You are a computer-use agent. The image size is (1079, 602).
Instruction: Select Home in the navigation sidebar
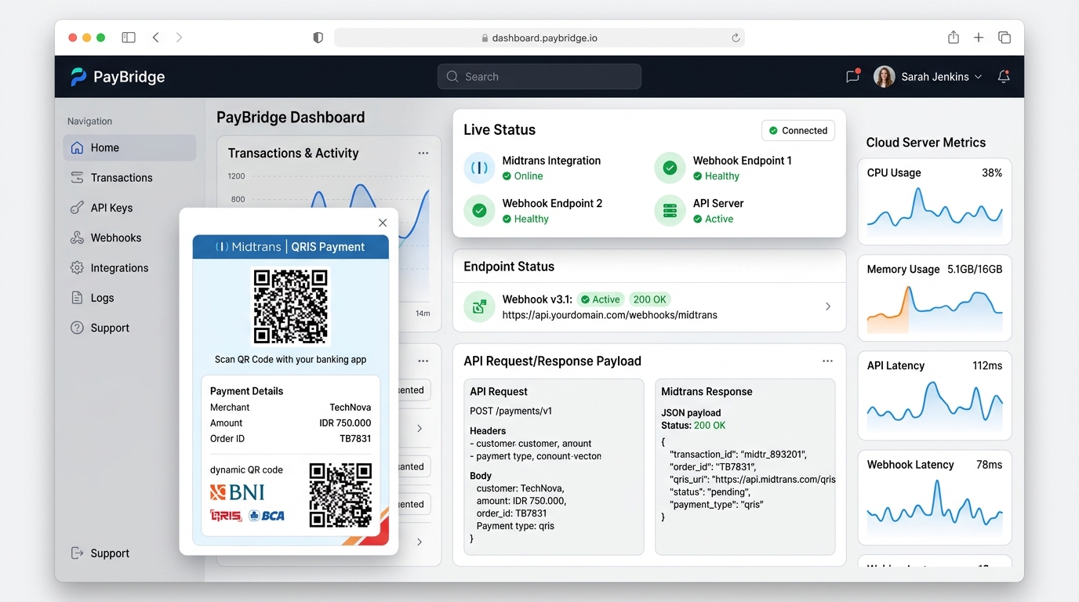coord(129,147)
